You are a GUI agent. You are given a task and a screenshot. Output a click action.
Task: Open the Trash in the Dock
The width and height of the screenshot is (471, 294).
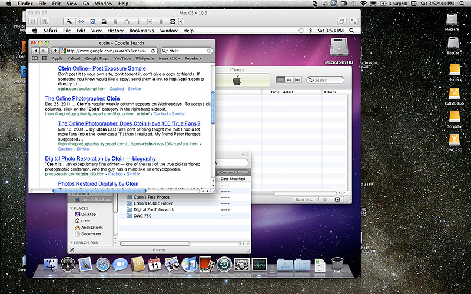pos(337,266)
